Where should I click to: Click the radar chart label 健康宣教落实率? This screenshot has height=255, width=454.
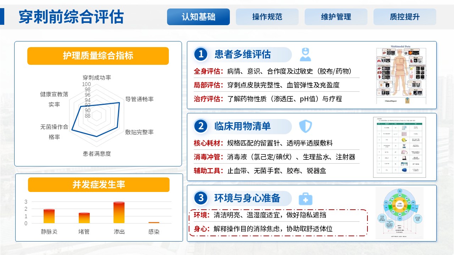tap(54, 100)
